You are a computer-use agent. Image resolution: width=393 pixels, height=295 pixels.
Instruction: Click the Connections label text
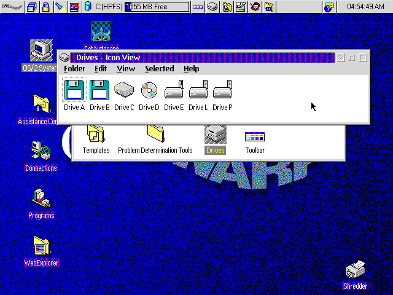[41, 168]
